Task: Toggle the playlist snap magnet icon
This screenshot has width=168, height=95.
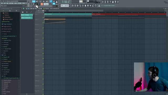Action: tap(24, 9)
